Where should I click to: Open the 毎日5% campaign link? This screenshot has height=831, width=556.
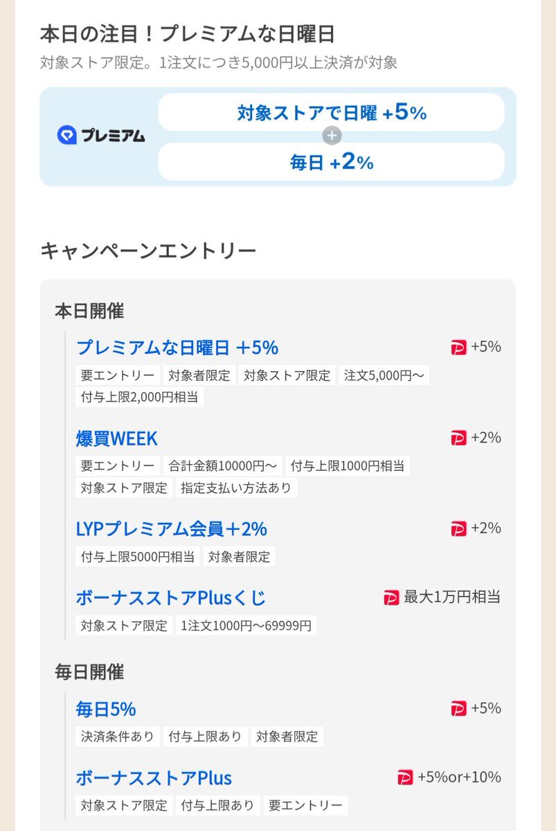tap(105, 709)
